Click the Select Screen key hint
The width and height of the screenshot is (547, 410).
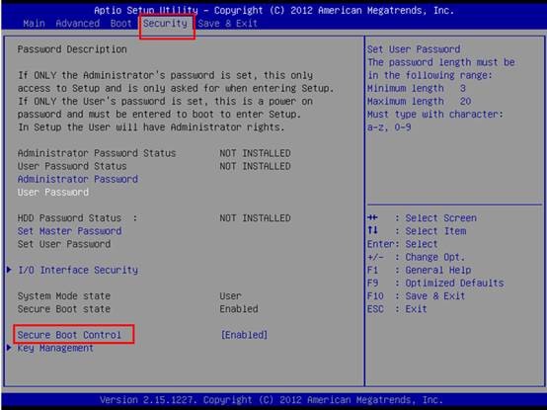coord(422,218)
